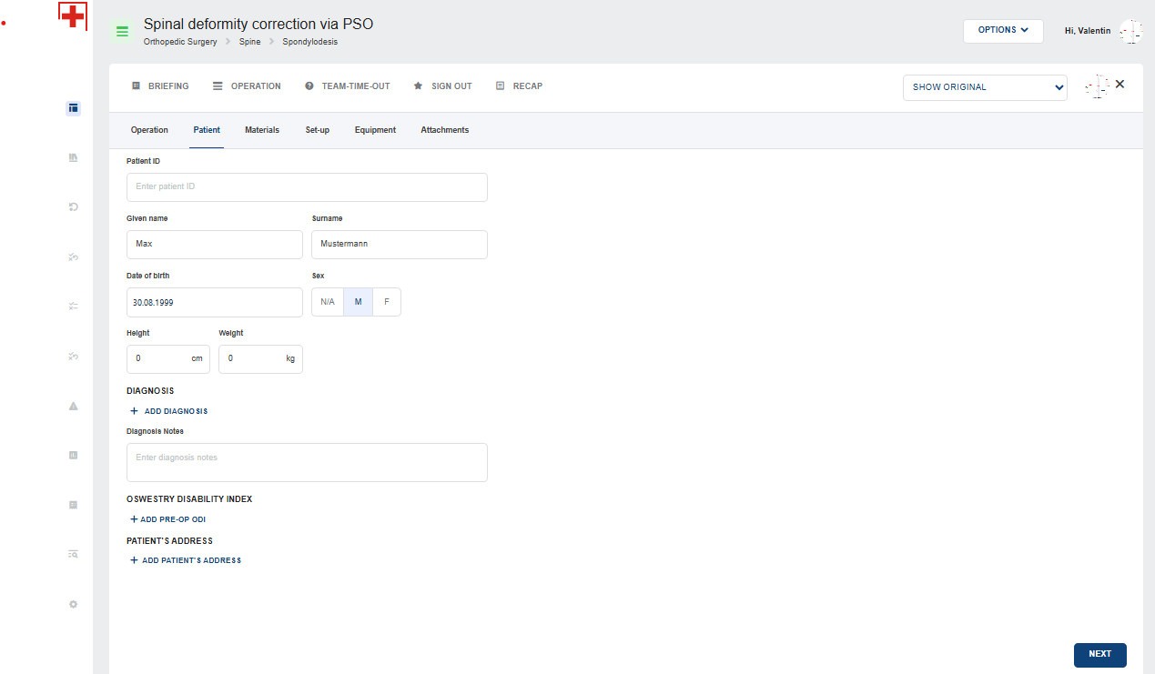Viewport: 1155px width, 674px height.
Task: Click Add Patient's Address
Action: 186,560
